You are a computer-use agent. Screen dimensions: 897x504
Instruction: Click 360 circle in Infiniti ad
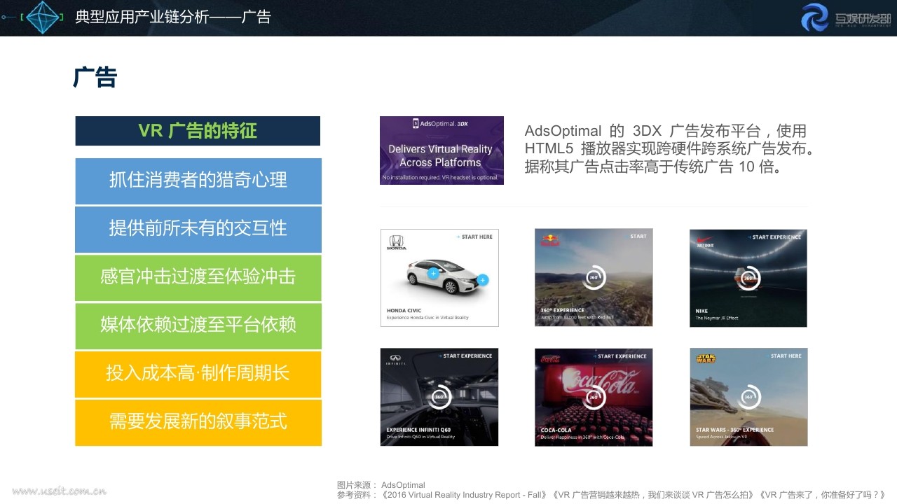pos(439,396)
